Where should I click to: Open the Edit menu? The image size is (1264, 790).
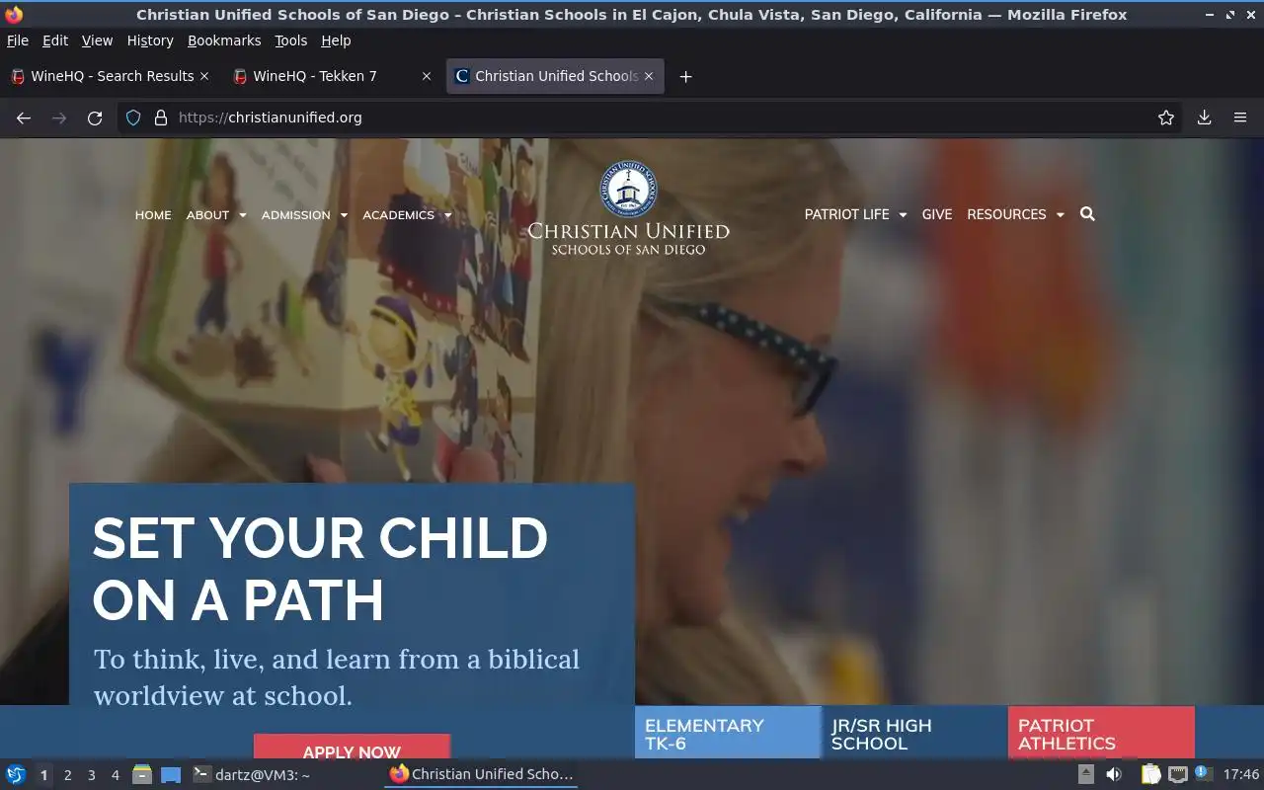coord(55,40)
